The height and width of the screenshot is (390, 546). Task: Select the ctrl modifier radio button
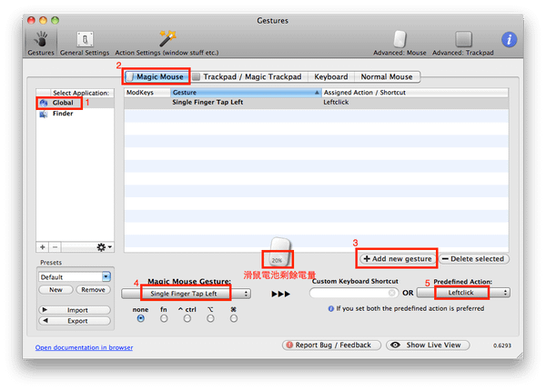point(187,318)
